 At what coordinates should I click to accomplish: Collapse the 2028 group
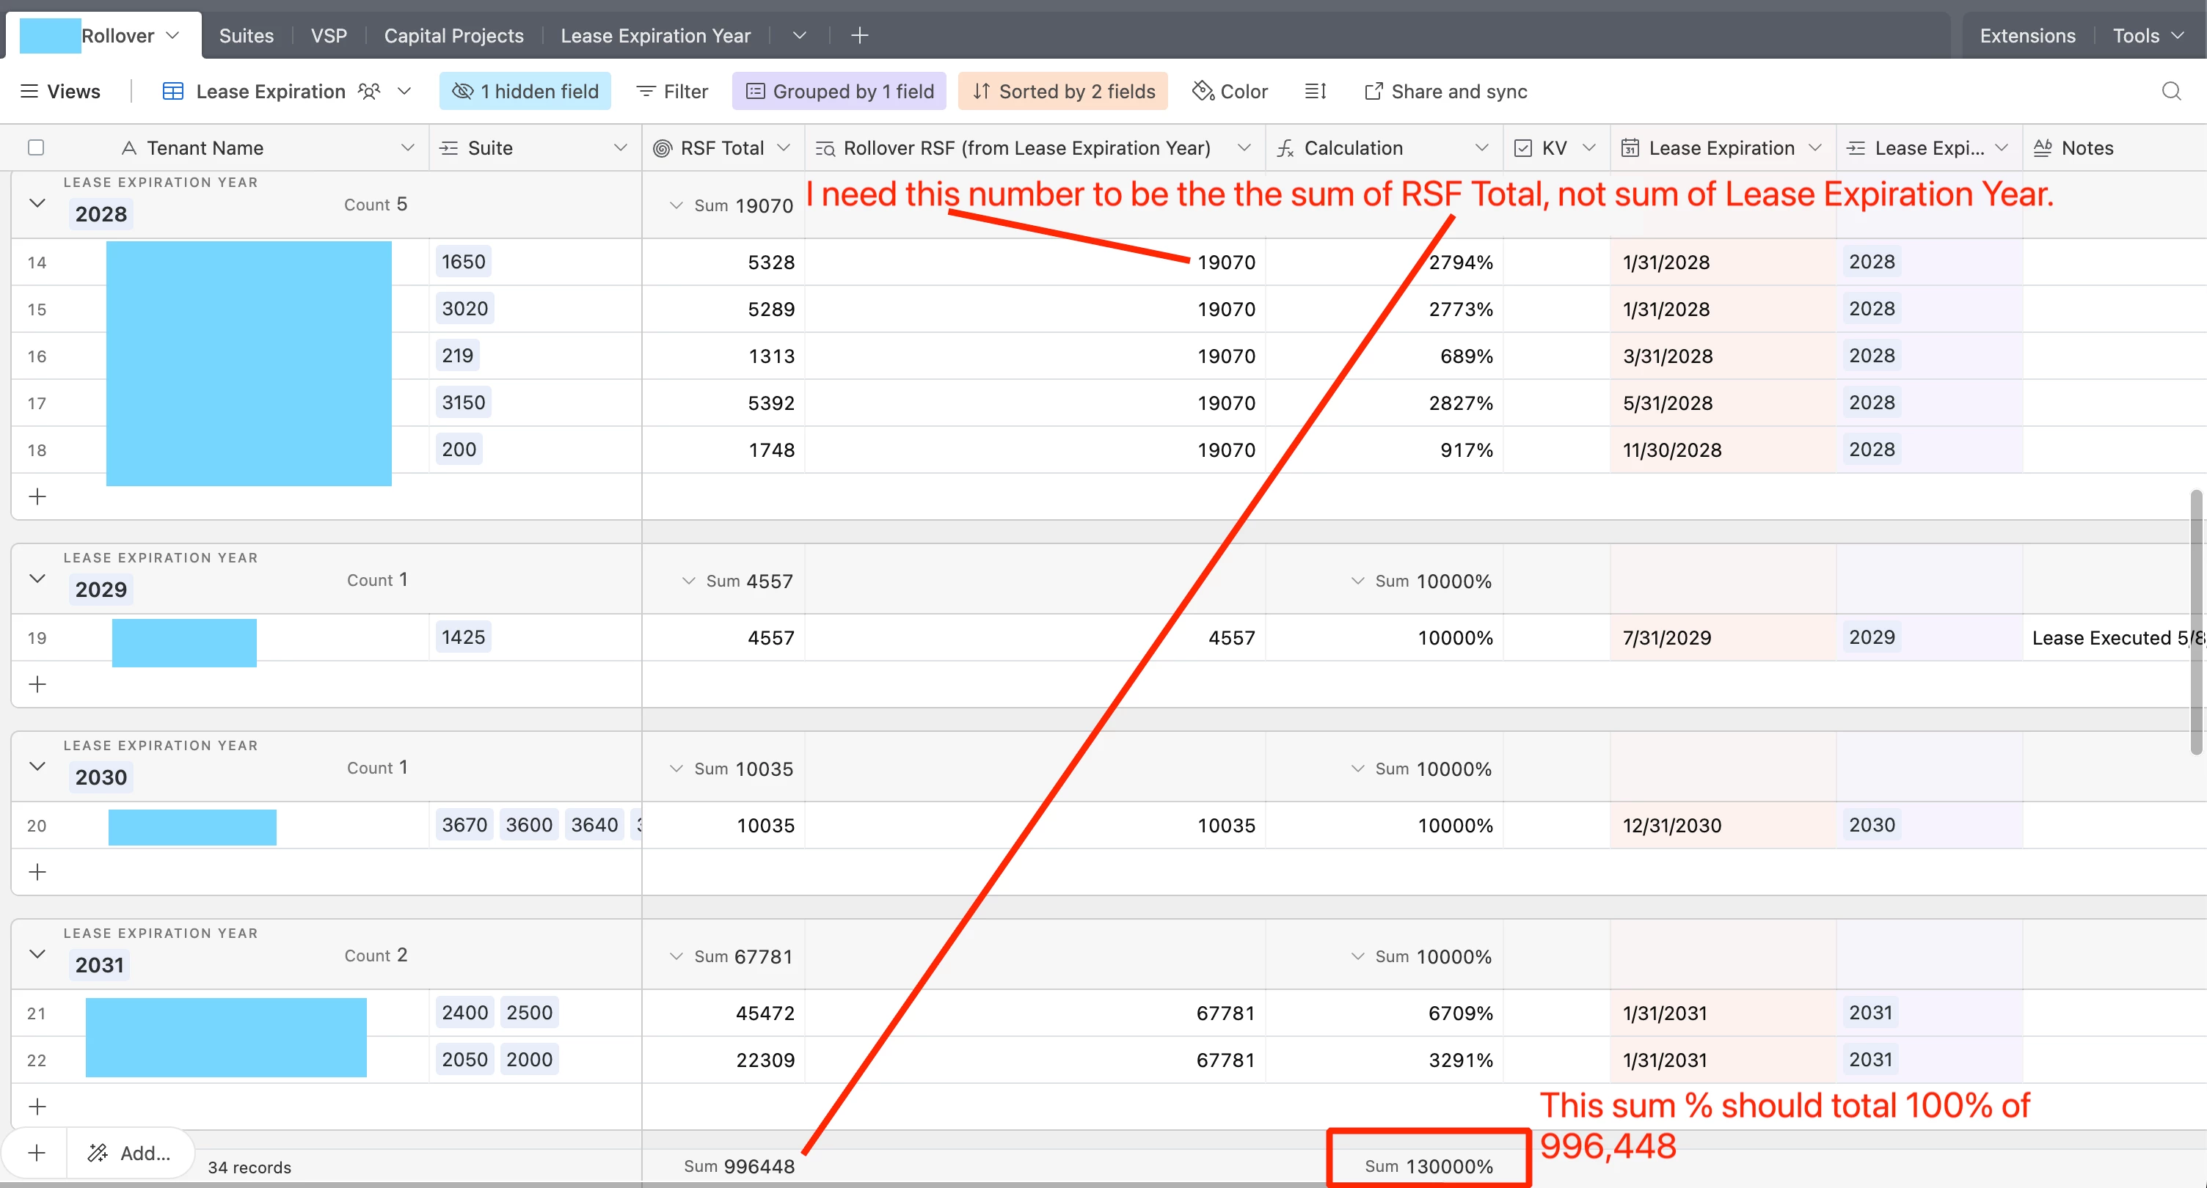point(37,203)
